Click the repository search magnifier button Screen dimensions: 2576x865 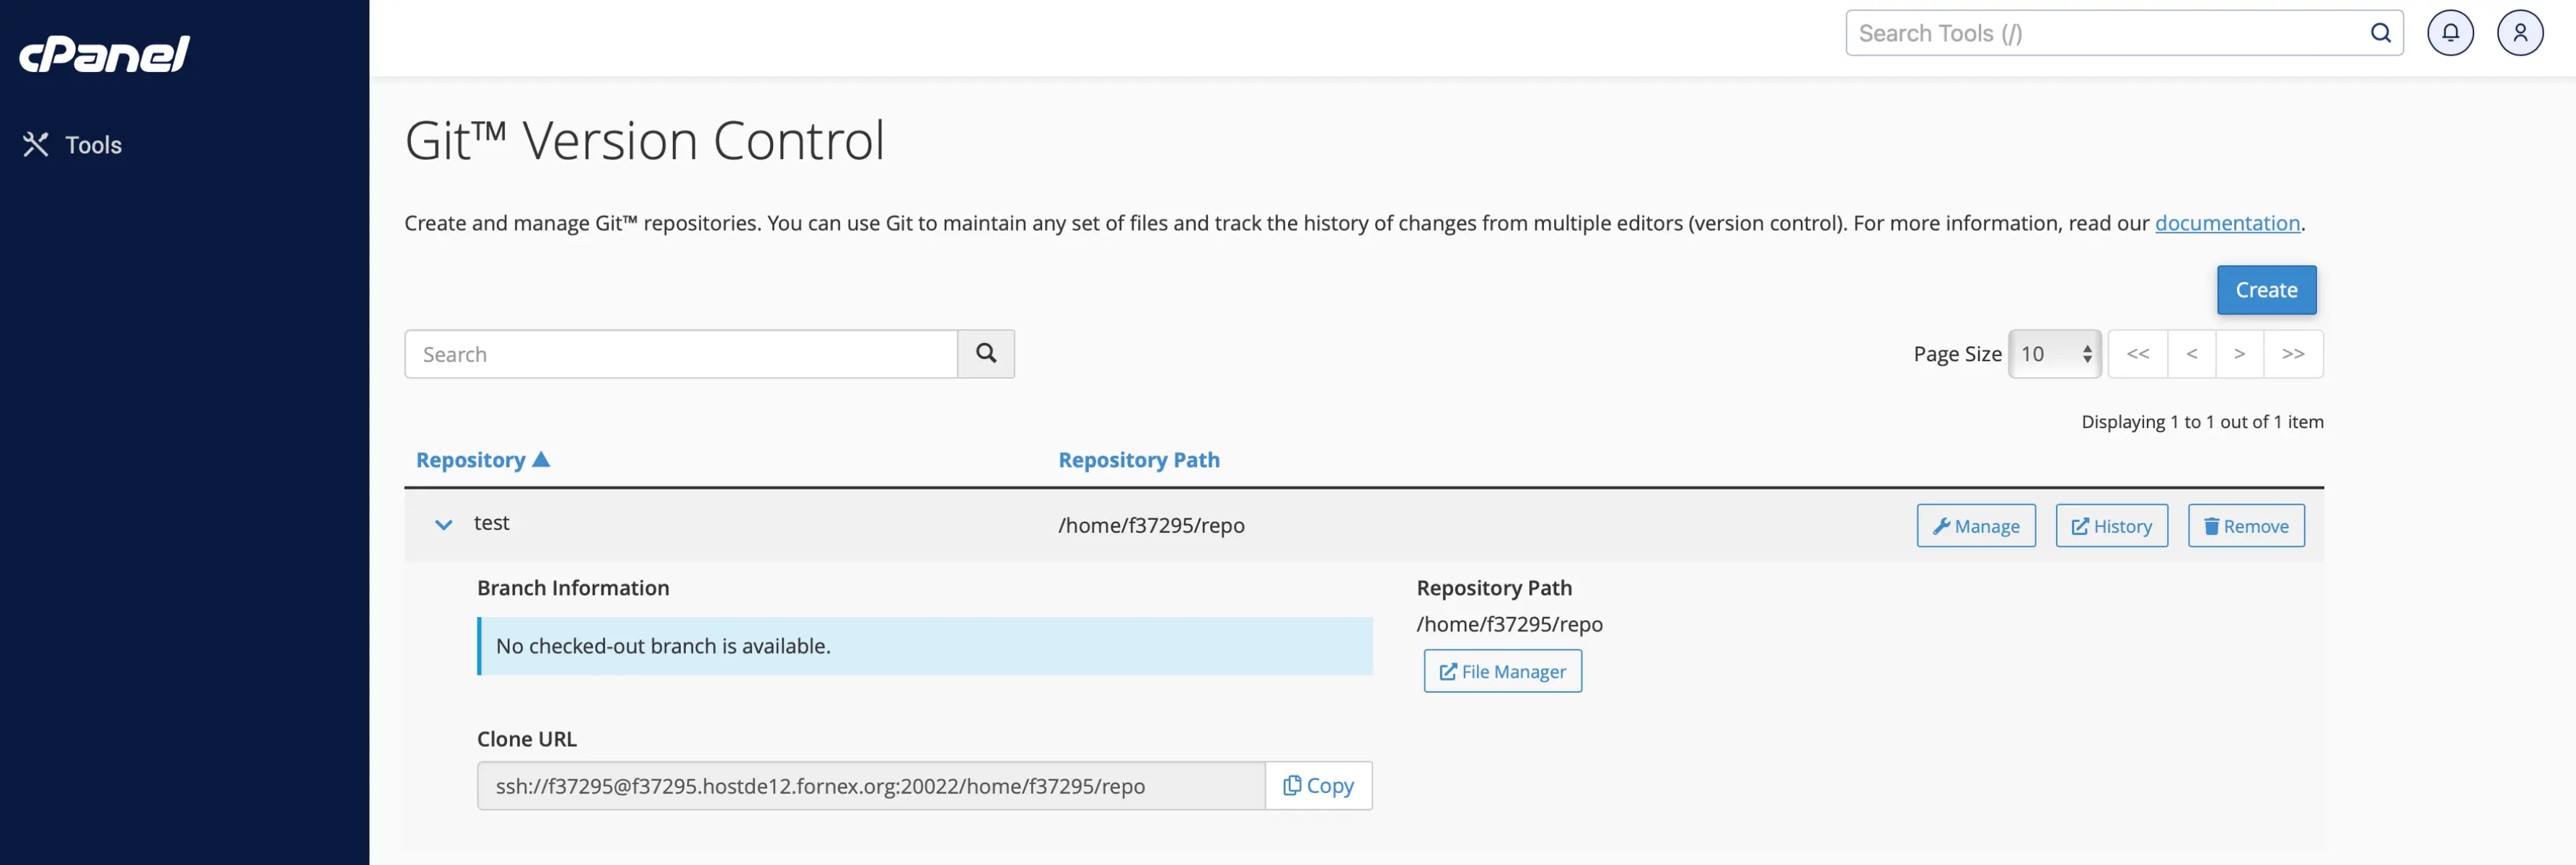tap(986, 354)
